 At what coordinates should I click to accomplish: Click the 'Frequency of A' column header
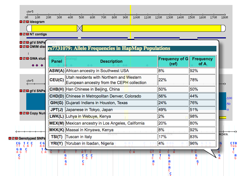click(202, 61)
